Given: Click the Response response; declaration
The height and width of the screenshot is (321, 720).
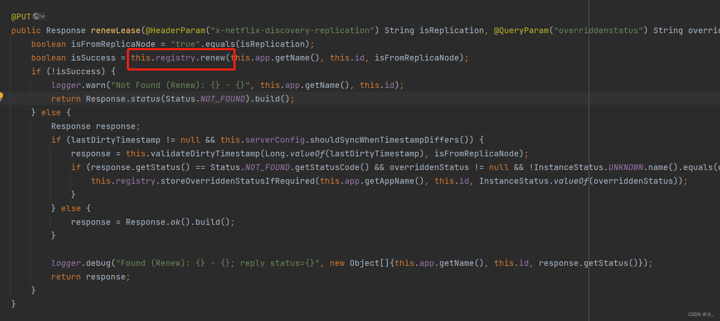Looking at the screenshot, I should point(95,126).
